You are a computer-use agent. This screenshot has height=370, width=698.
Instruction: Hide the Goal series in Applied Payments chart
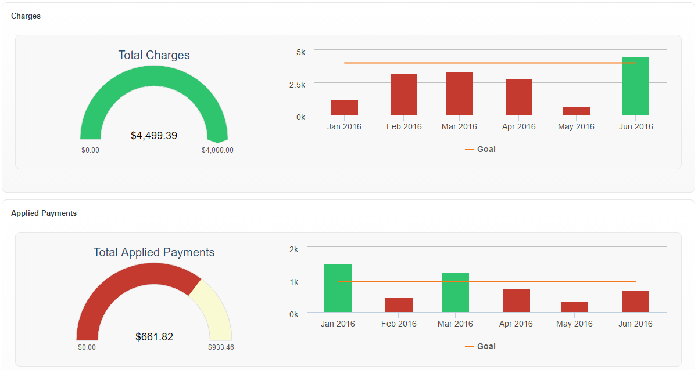coord(481,347)
